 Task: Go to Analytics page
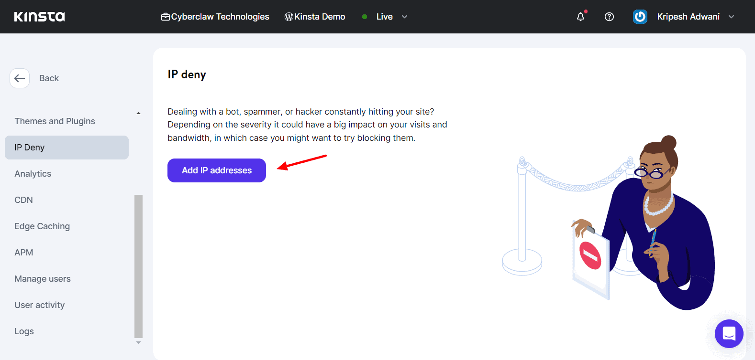point(33,174)
